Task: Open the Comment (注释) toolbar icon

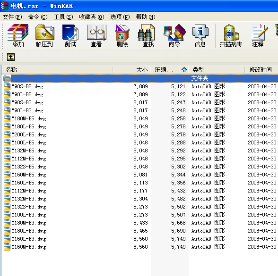Action: click(259, 33)
